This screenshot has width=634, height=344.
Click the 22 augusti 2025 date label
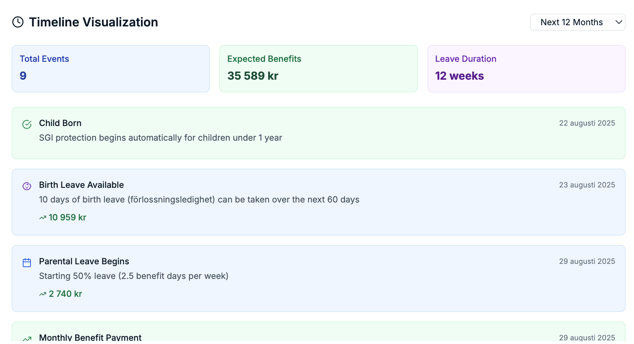pyautogui.click(x=587, y=123)
